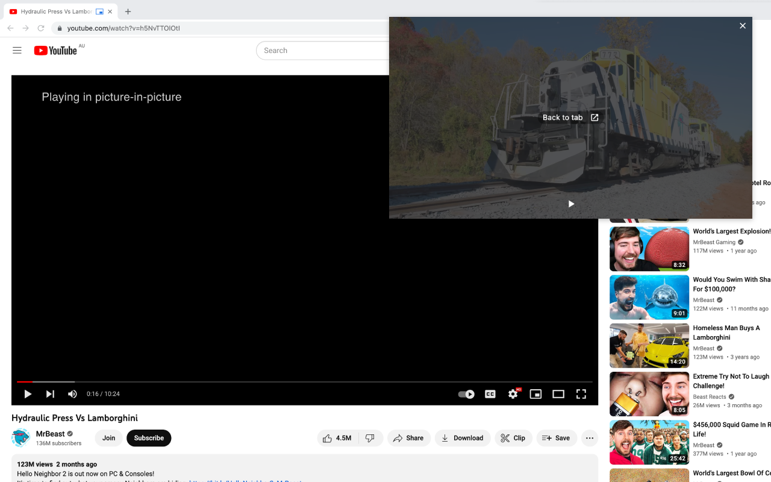
Task: View site info lock icon
Action: point(60,28)
